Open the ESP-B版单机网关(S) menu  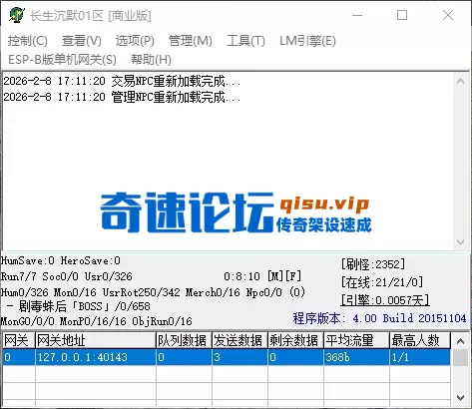click(62, 60)
